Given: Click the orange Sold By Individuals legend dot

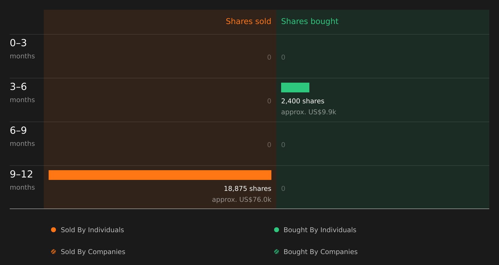Looking at the screenshot, I should (x=53, y=230).
